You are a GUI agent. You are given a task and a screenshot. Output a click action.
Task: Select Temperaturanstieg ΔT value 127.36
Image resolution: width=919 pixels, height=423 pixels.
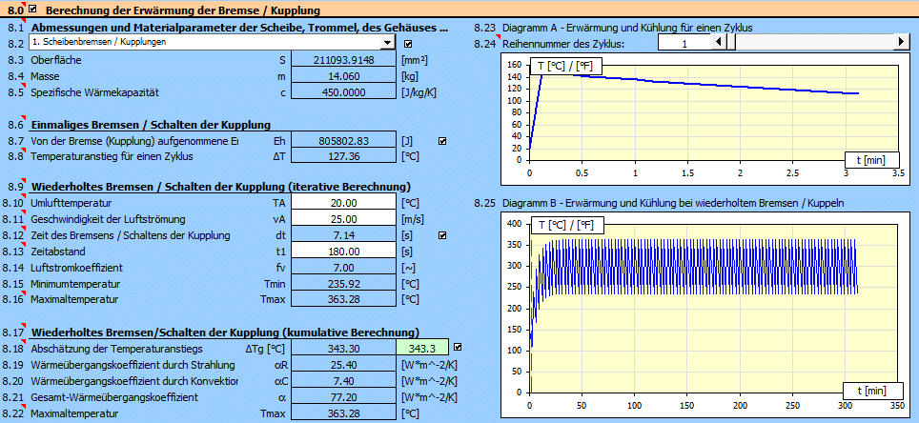point(344,156)
